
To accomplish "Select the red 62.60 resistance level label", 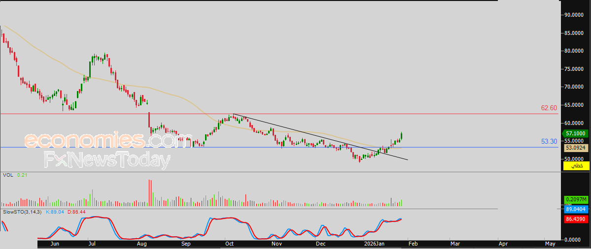I will (x=549, y=108).
